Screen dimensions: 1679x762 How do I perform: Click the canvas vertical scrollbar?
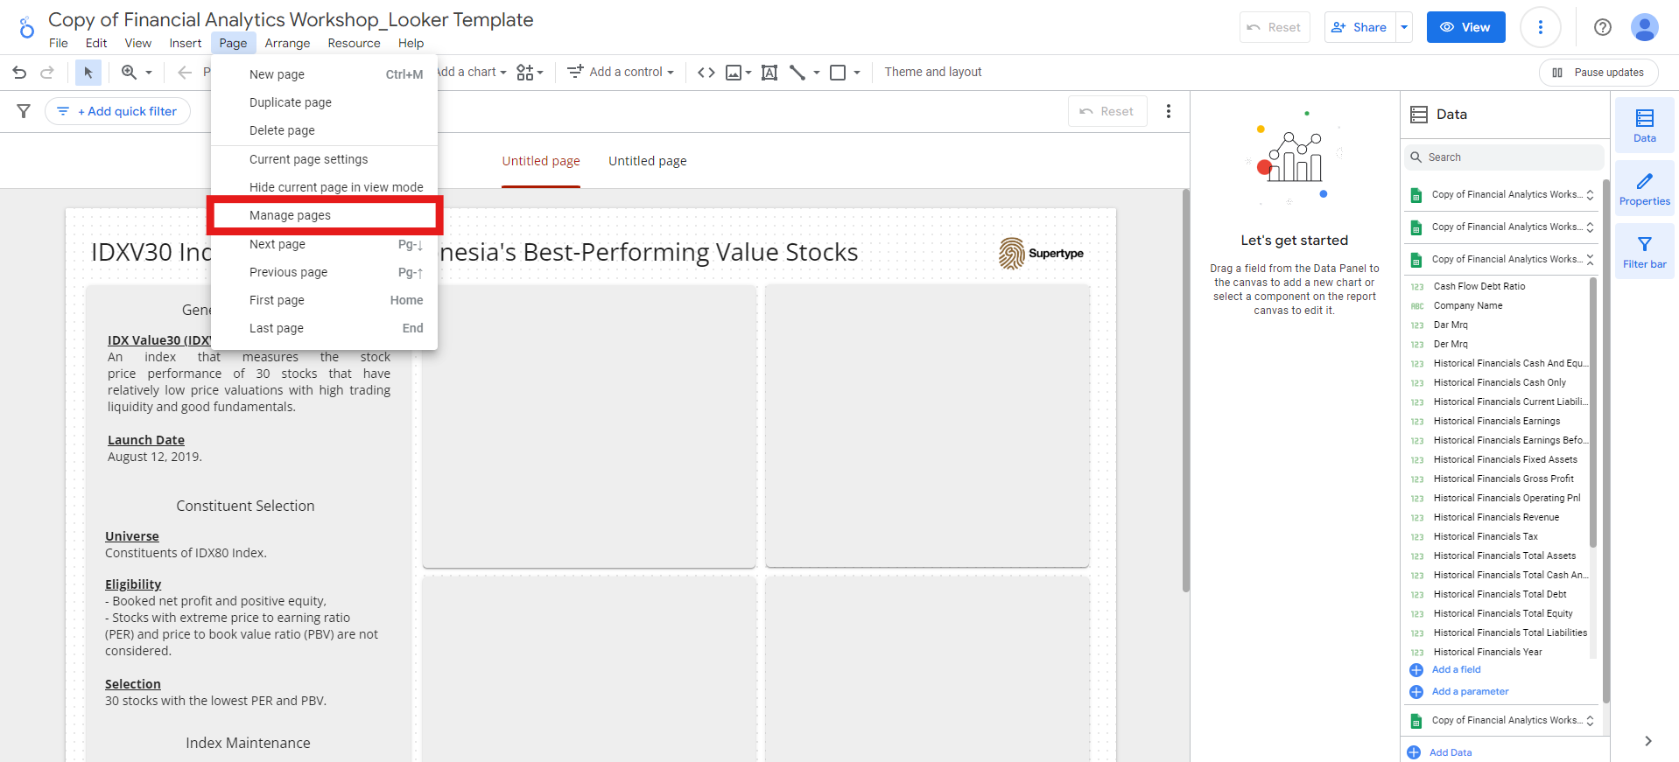1185,390
